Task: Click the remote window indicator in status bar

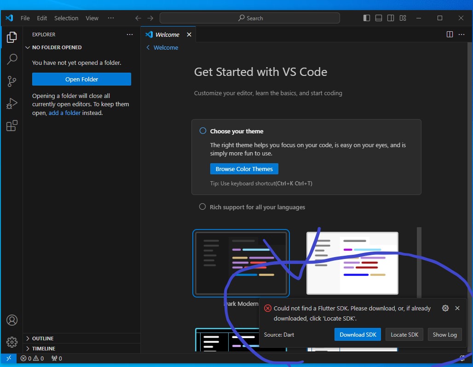Action: click(9, 358)
